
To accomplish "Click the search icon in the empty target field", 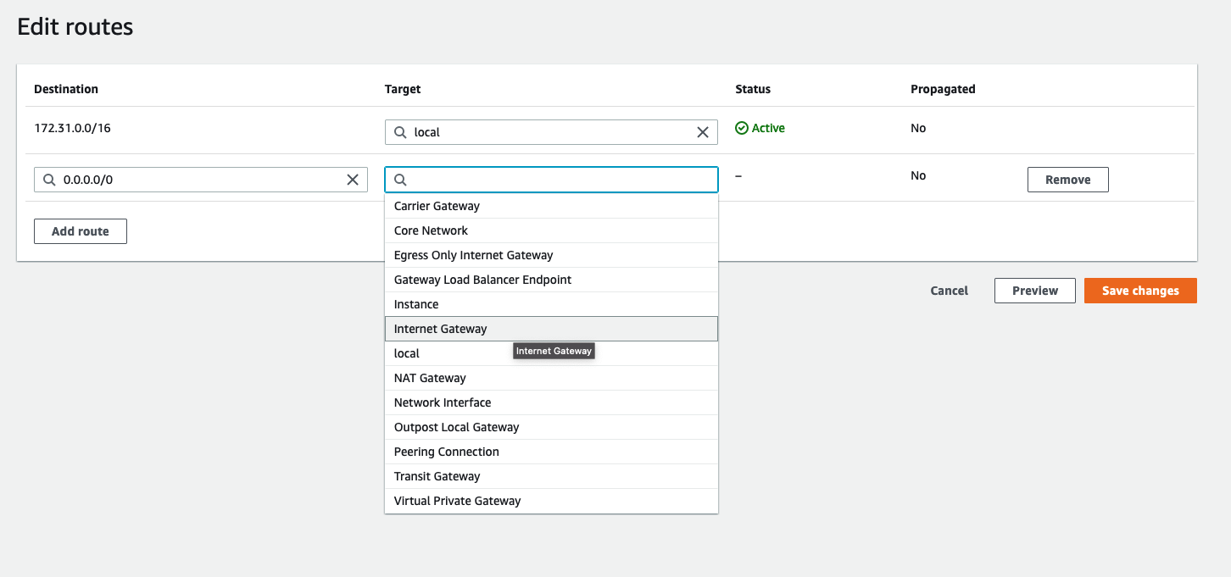I will 401,180.
